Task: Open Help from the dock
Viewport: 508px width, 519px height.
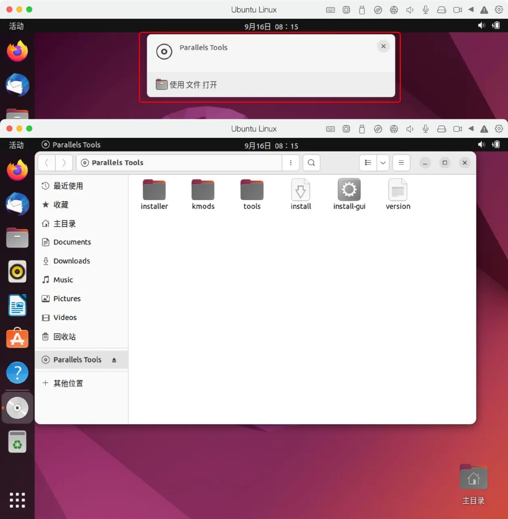Action: (17, 373)
